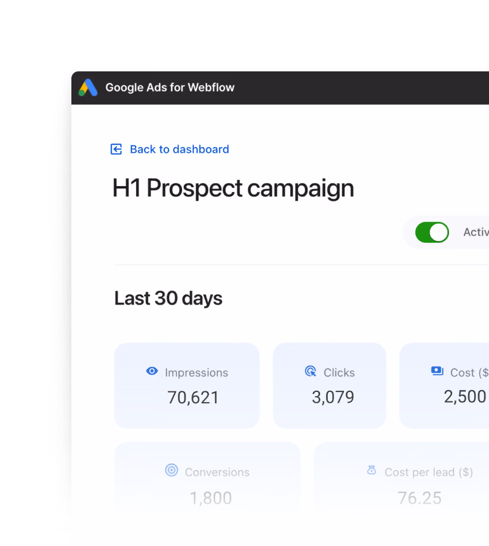Click the Clicks cursor icon

pyautogui.click(x=311, y=371)
